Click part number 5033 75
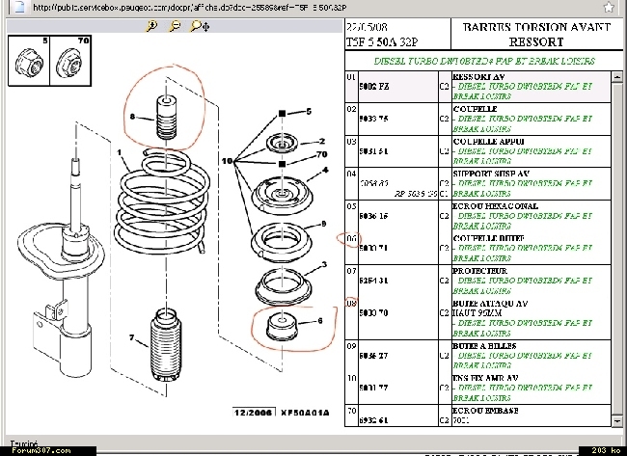 [373, 119]
